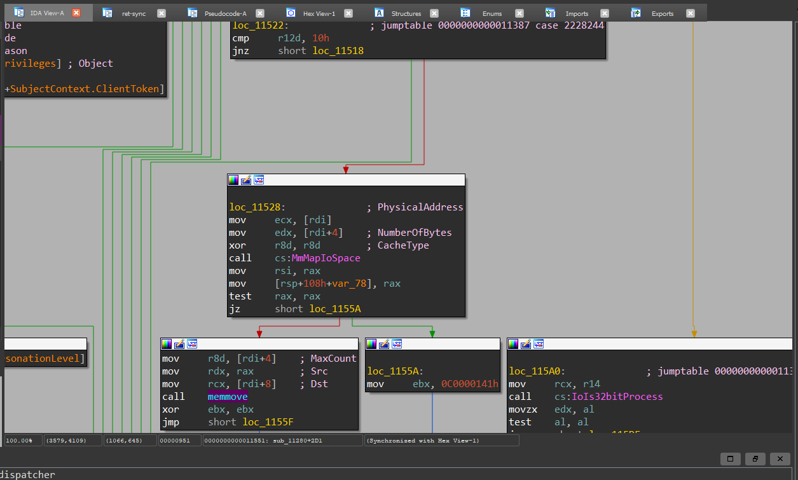Click the pencil edit icon on loc_115A0 node
This screenshot has height=480, width=798.
[x=526, y=344]
